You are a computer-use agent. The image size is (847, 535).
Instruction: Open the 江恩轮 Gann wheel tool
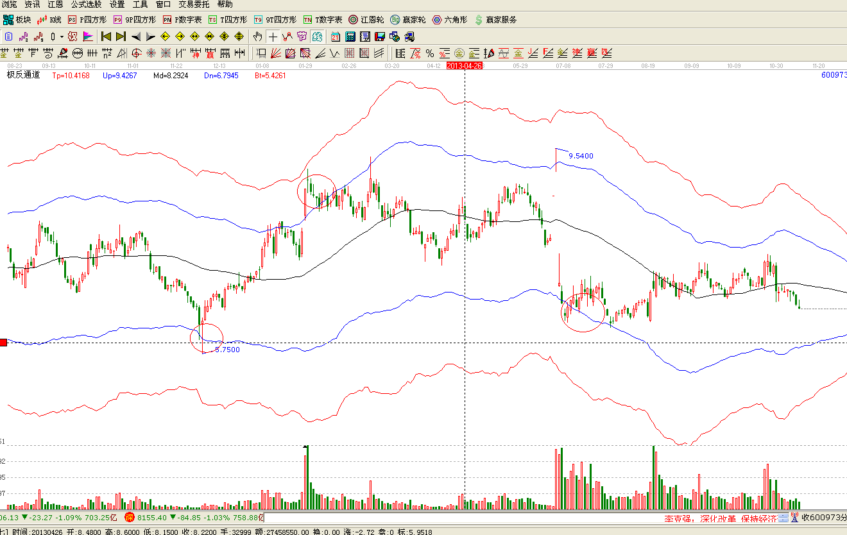click(x=366, y=20)
